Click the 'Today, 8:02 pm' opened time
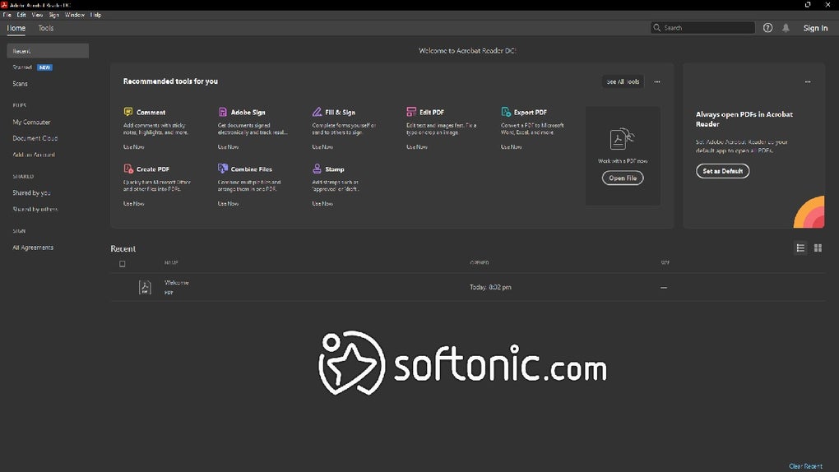This screenshot has height=472, width=839. [x=490, y=287]
